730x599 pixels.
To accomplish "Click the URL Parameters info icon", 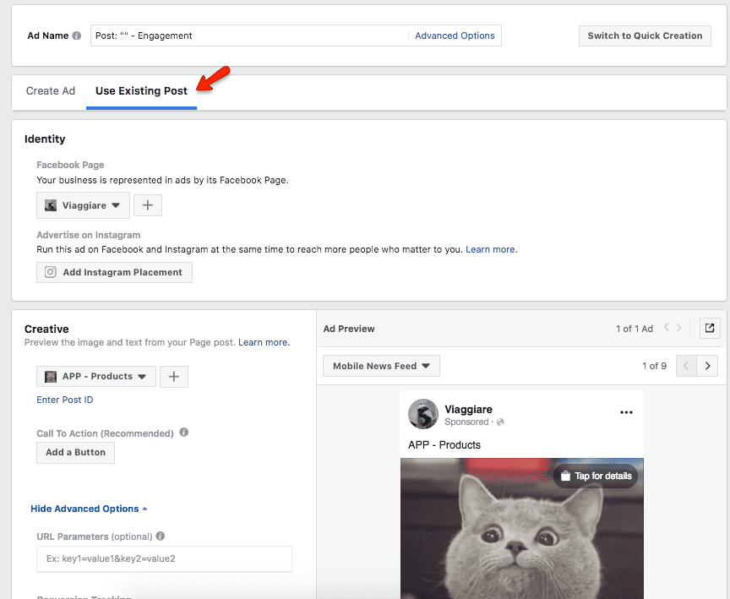I will coord(161,536).
